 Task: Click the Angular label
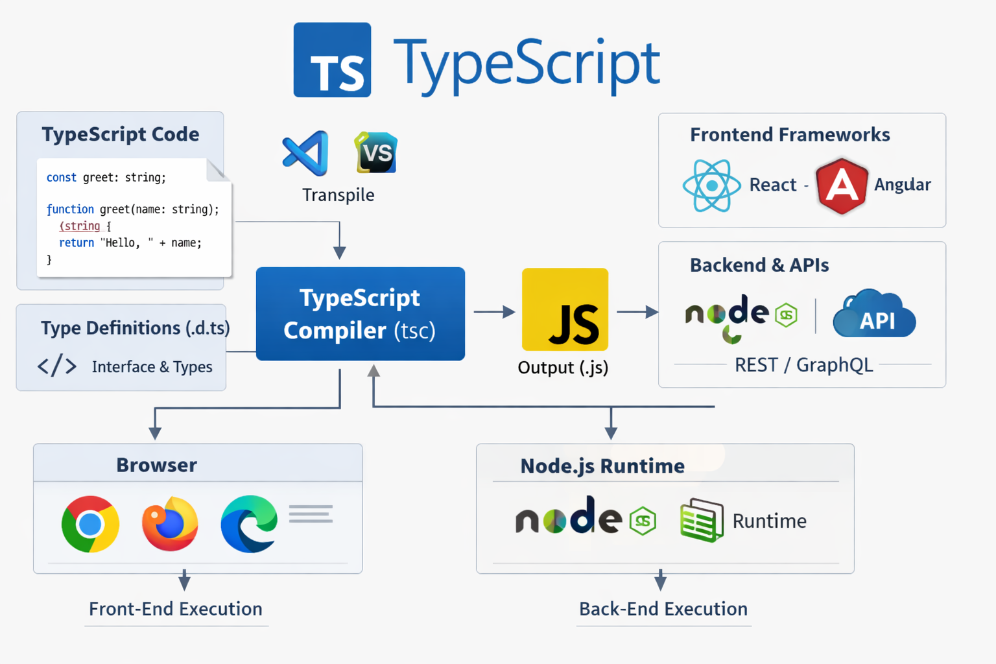coord(903,185)
